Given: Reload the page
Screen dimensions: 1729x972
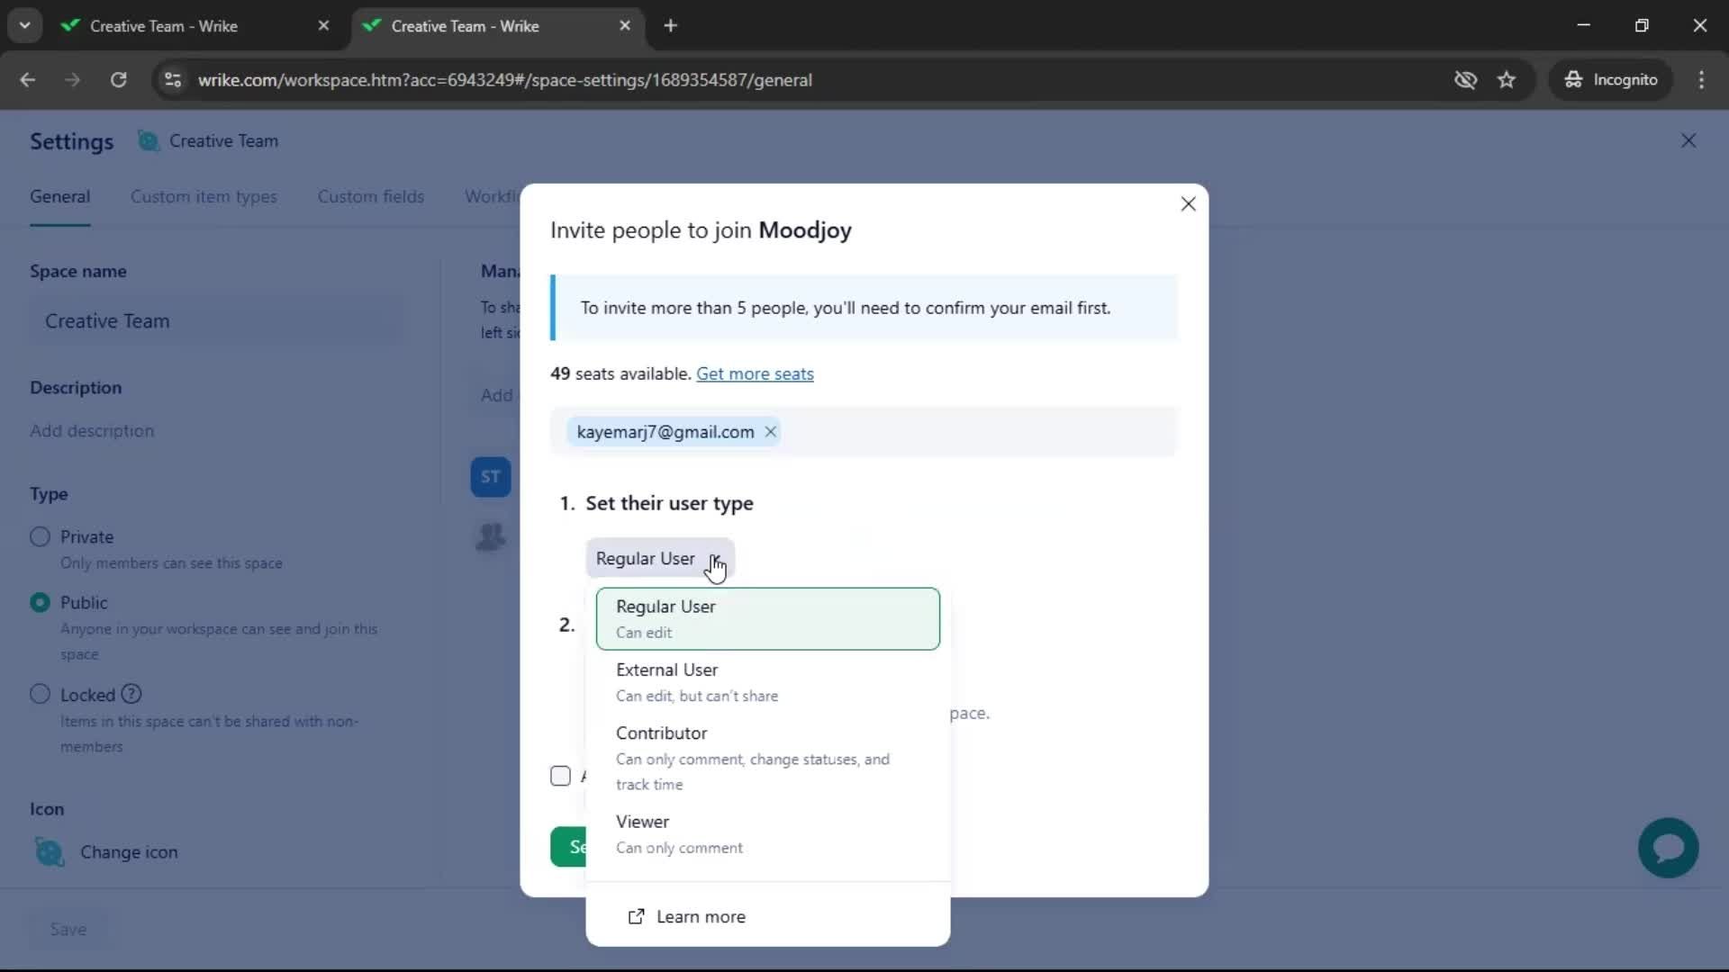Looking at the screenshot, I should point(118,80).
